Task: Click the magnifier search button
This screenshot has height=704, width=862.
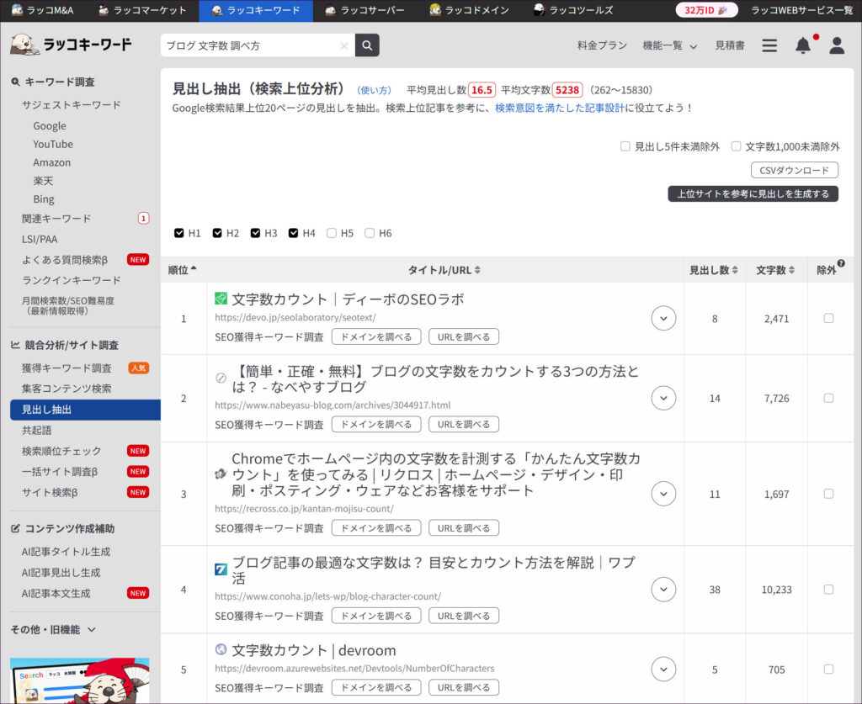Action: (x=367, y=45)
